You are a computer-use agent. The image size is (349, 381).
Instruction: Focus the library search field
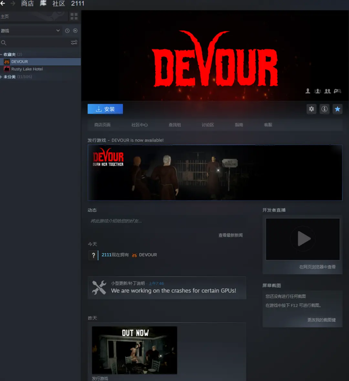(x=35, y=42)
